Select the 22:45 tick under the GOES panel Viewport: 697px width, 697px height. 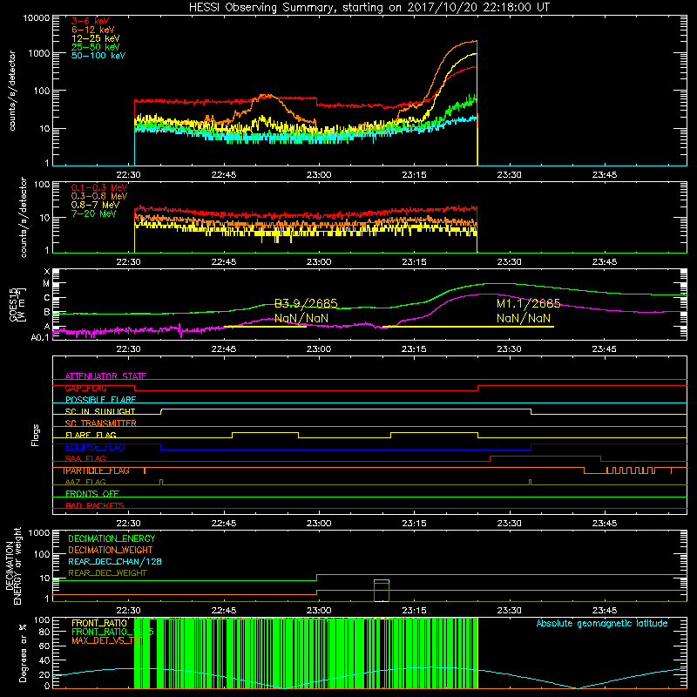pos(224,349)
